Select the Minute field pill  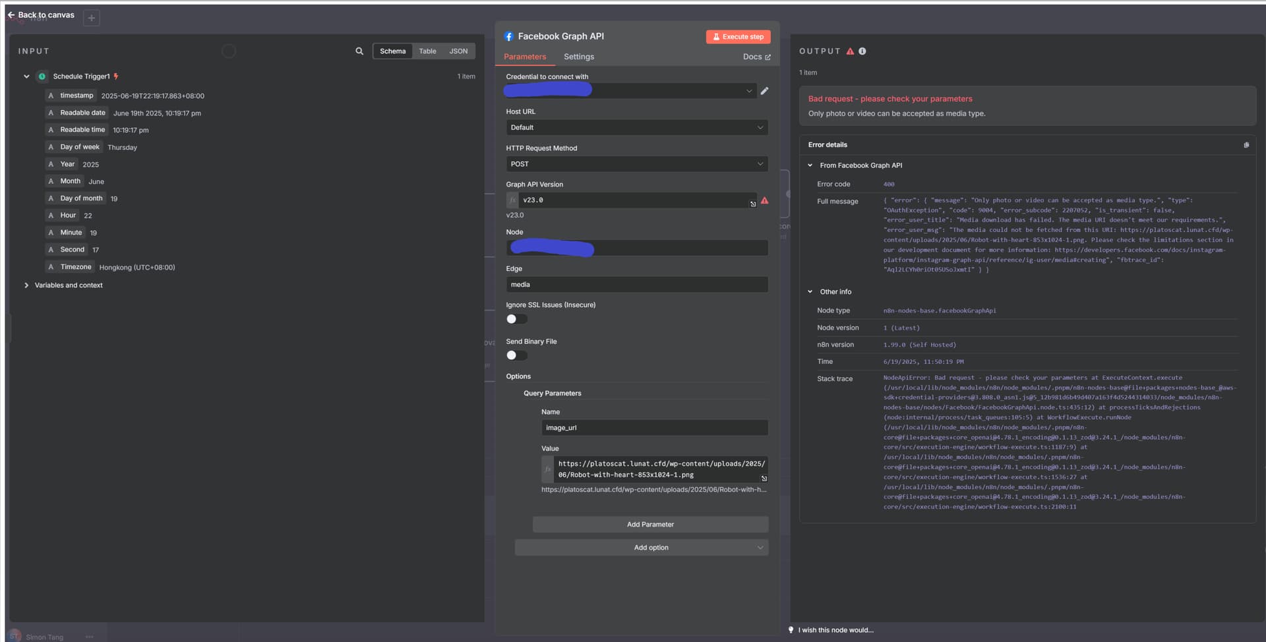tap(65, 233)
